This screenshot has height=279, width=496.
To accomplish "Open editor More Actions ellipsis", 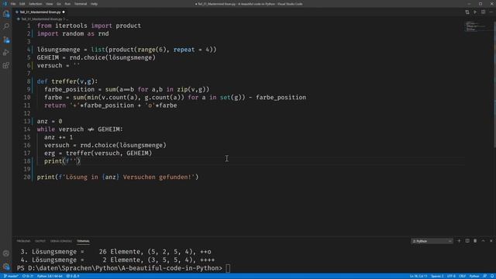I will pyautogui.click(x=491, y=12).
